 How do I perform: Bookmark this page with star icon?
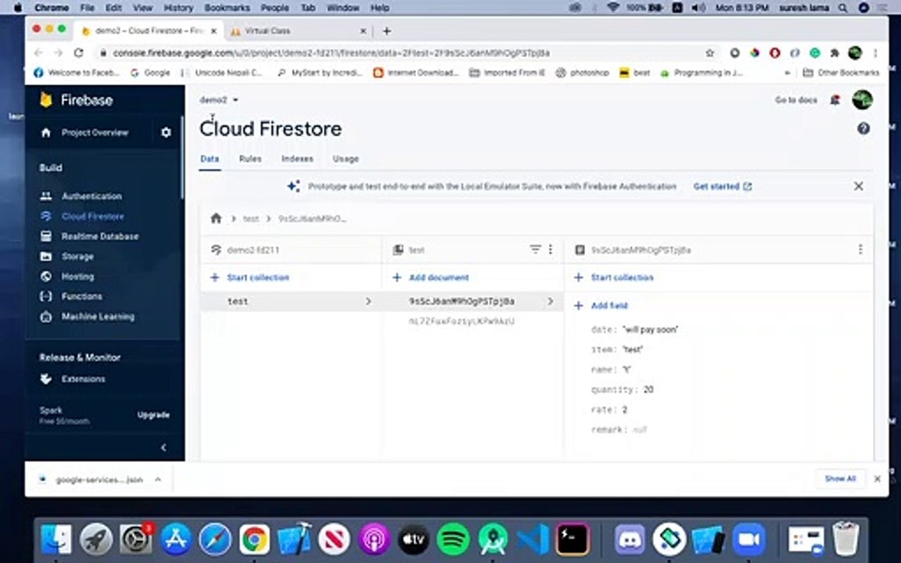[709, 53]
